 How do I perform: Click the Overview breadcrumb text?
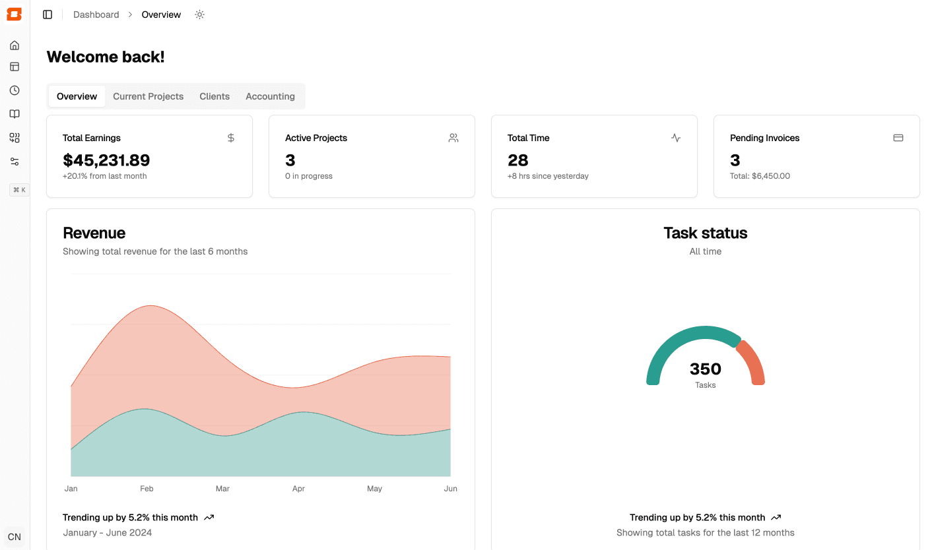click(x=161, y=15)
